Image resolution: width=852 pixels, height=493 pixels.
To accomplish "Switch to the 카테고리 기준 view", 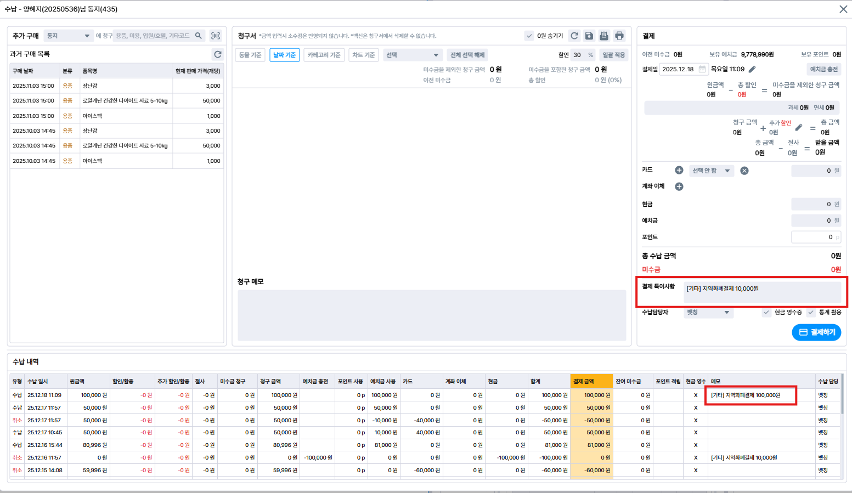I will (324, 55).
